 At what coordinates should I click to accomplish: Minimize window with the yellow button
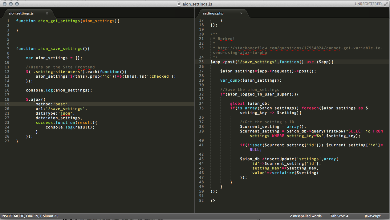[x=11, y=4]
